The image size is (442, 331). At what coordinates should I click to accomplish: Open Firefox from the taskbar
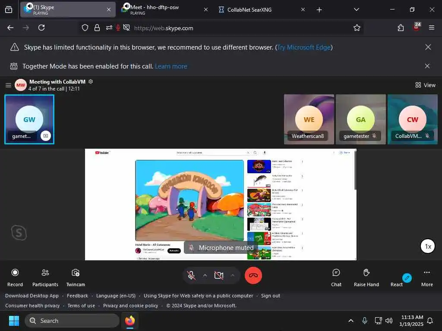click(x=129, y=321)
